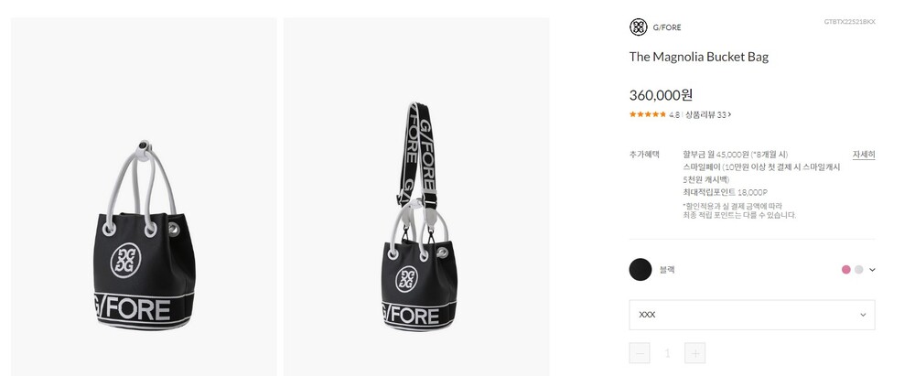Viewport: 915px width, 376px height.
Task: View the bag image with shoulder strap
Action: [x=416, y=197]
